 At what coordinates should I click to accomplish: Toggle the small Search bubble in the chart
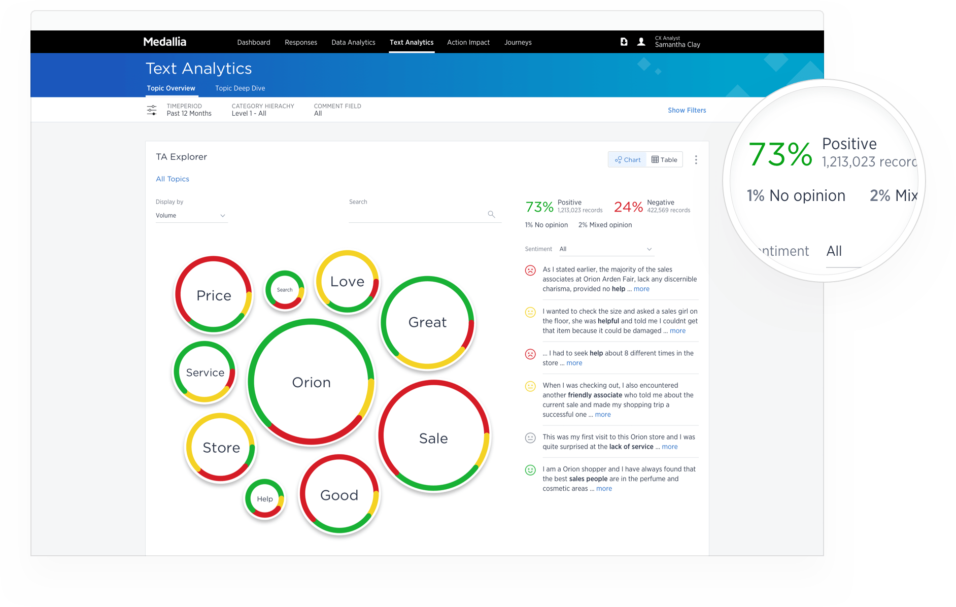tap(285, 290)
